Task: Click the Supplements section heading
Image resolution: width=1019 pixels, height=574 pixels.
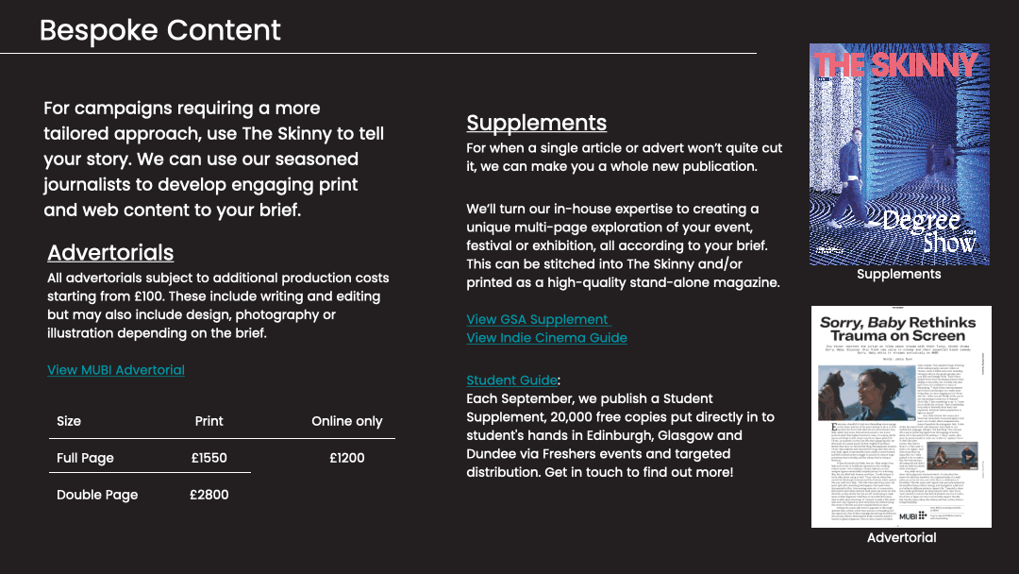Action: (x=536, y=124)
